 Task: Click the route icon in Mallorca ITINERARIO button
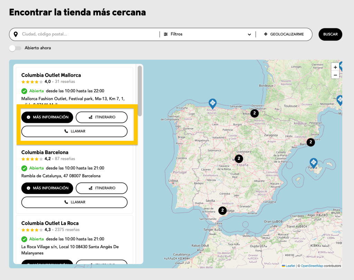tap(91, 117)
